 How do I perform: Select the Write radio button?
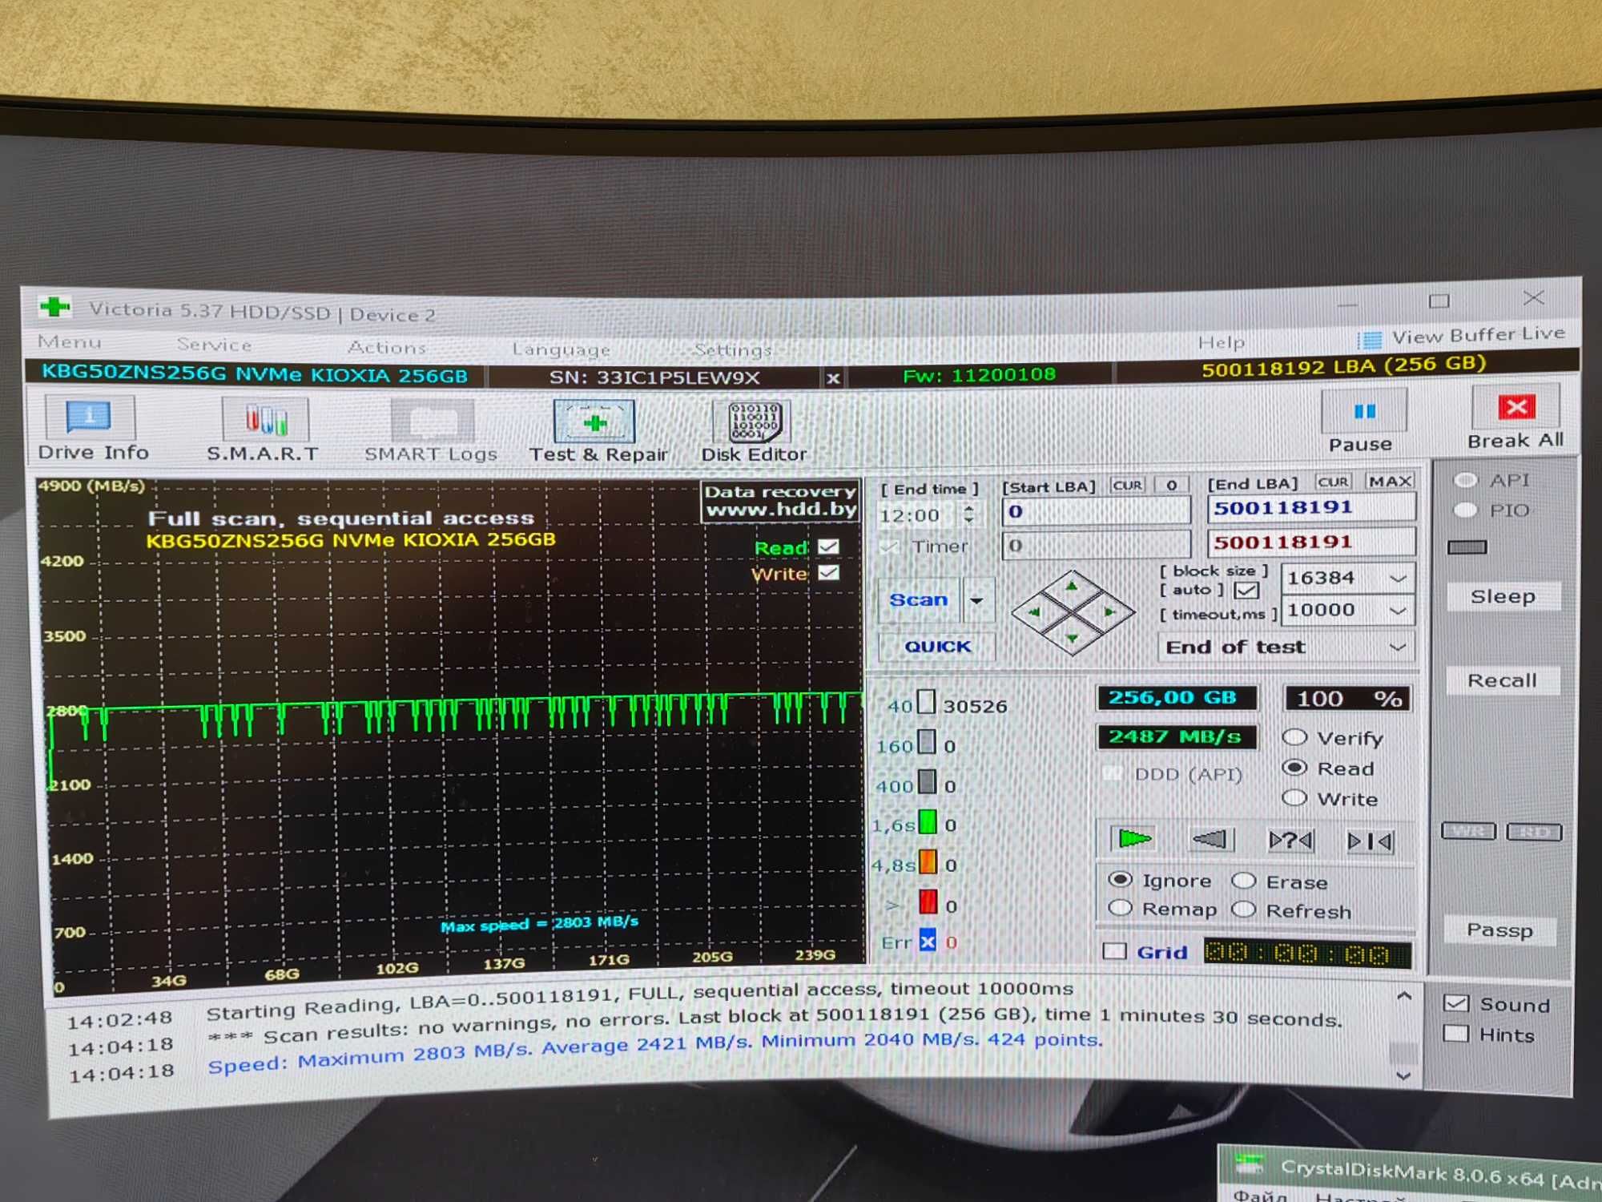pyautogui.click(x=1294, y=798)
